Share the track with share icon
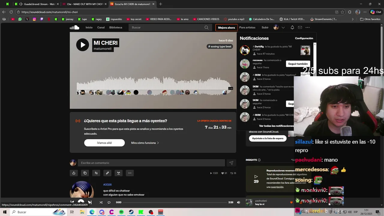This screenshot has height=216, width=384. [x=74, y=173]
